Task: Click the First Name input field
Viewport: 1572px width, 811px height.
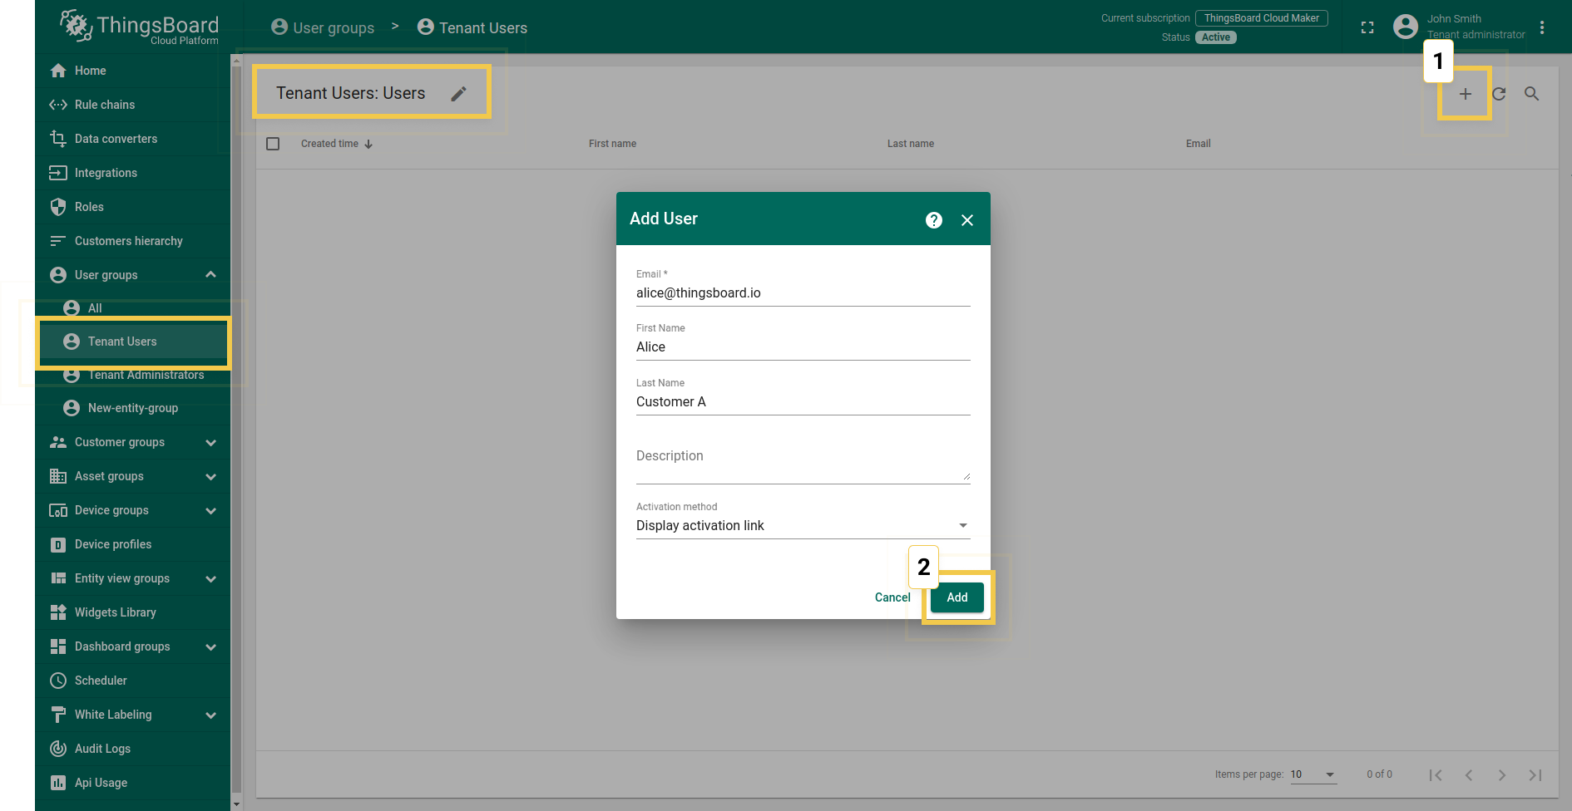Action: point(803,347)
